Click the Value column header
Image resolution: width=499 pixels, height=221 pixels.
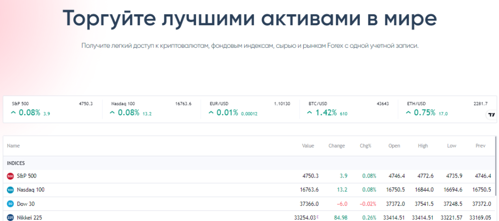tap(308, 146)
